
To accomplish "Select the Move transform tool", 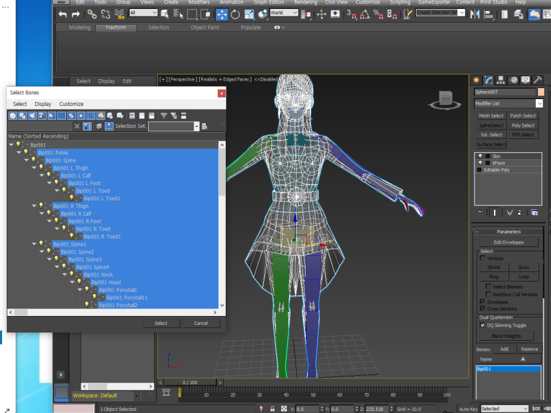I will 222,14.
